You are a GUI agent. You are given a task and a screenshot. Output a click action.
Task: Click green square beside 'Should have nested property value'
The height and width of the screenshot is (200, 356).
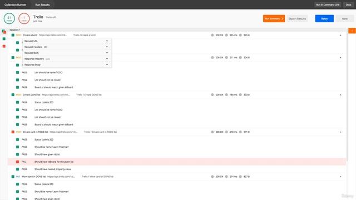(17, 169)
